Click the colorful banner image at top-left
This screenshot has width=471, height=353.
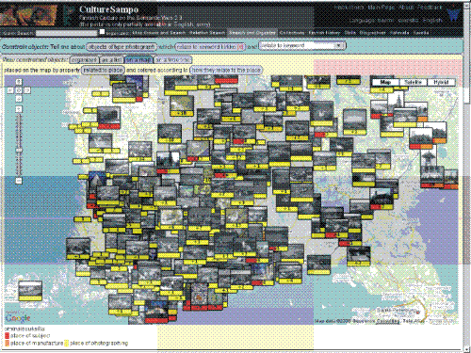coord(28,15)
